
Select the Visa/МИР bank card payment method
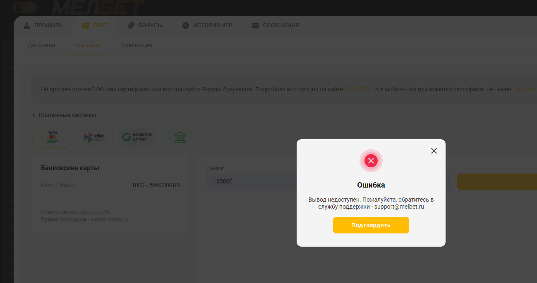point(52,137)
